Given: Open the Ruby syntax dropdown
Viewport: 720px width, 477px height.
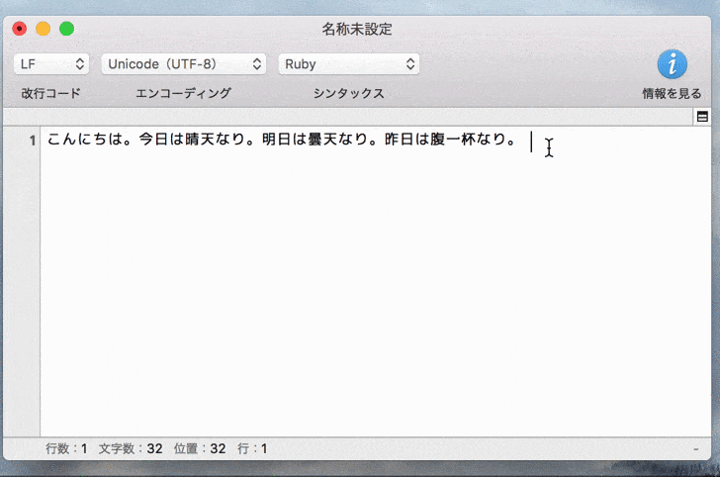Looking at the screenshot, I should point(348,64).
